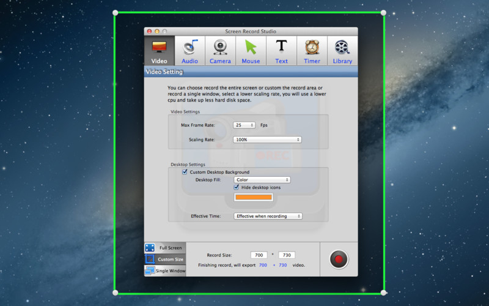Uncheck Hide desktop icons
489x306 pixels.
(x=237, y=187)
